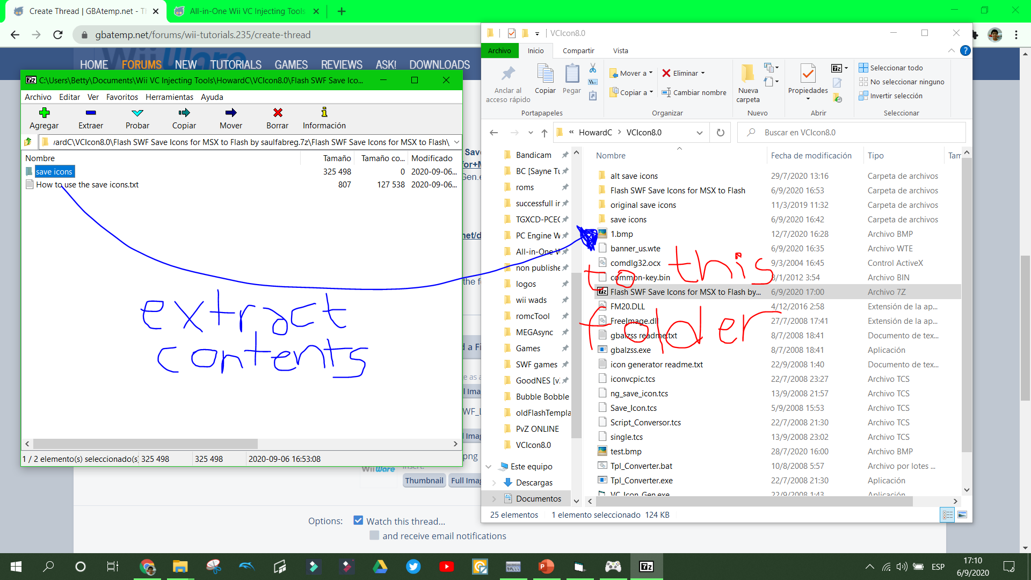Viewport: 1031px width, 580px height.
Task: Select the save icons folder in 7-Zip
Action: [x=54, y=172]
